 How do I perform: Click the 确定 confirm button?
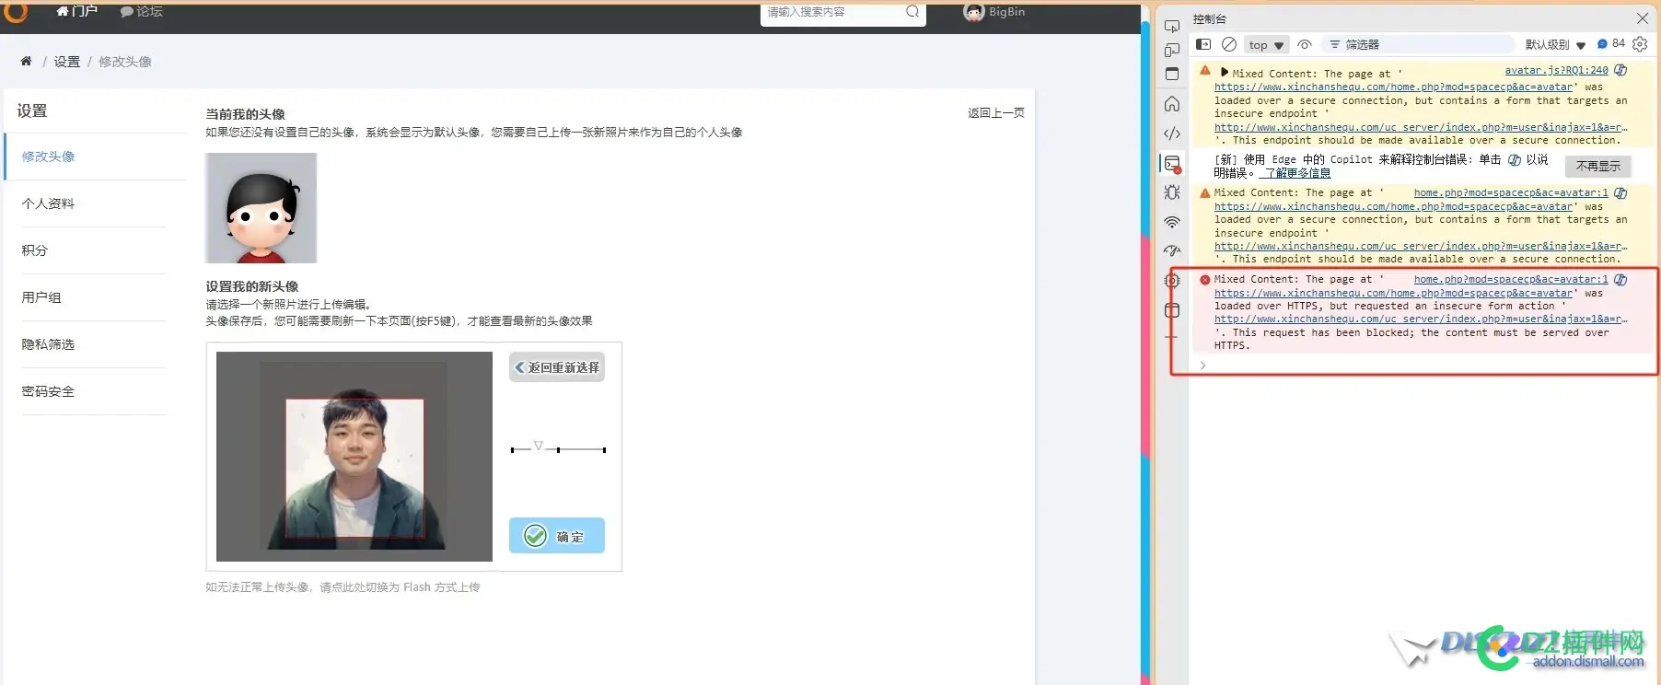556,536
